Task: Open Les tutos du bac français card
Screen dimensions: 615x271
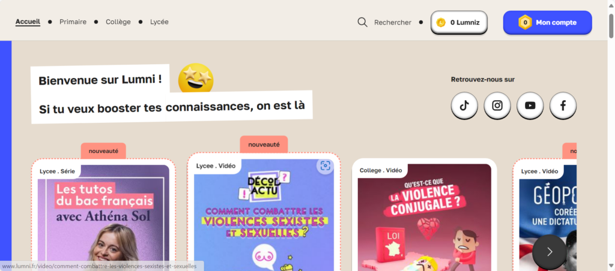Action: click(x=103, y=215)
